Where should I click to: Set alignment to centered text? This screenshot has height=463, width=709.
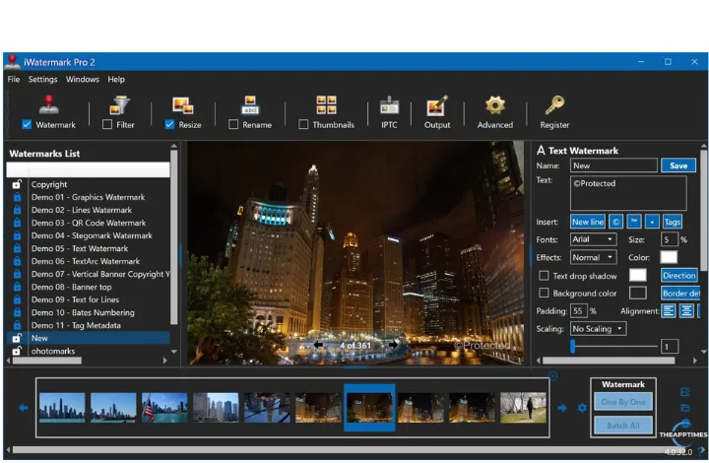click(686, 311)
